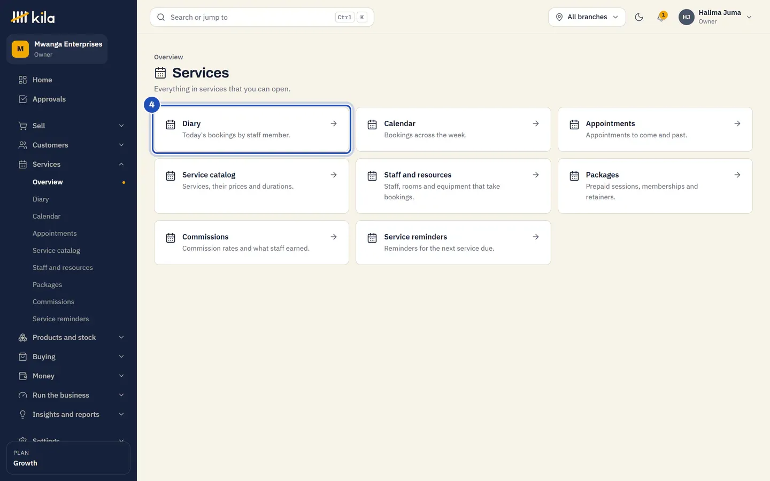Screen dimensions: 770x481
Task: Click the Services heading calendar icon
Action: [x=160, y=73]
